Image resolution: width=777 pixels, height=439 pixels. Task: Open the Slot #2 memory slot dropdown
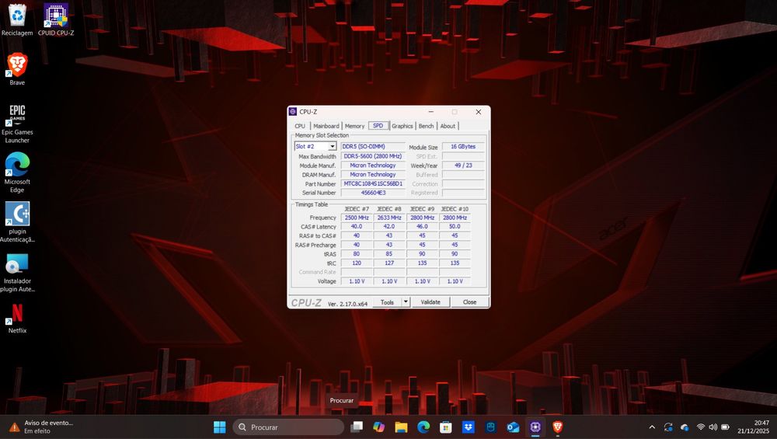coord(315,147)
